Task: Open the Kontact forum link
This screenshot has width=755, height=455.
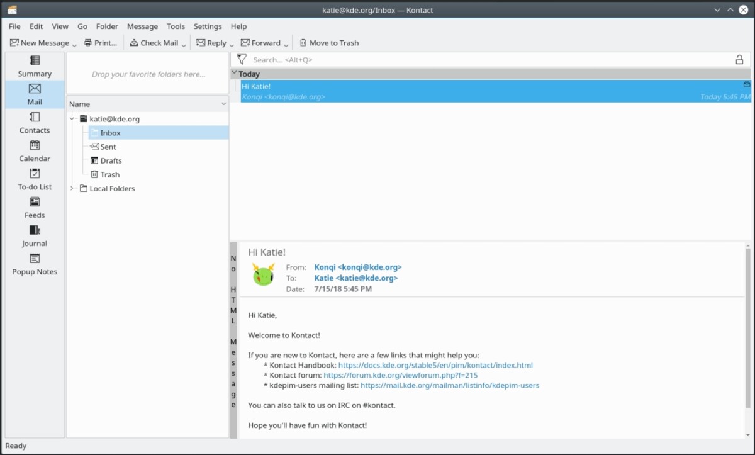Action: pos(400,375)
